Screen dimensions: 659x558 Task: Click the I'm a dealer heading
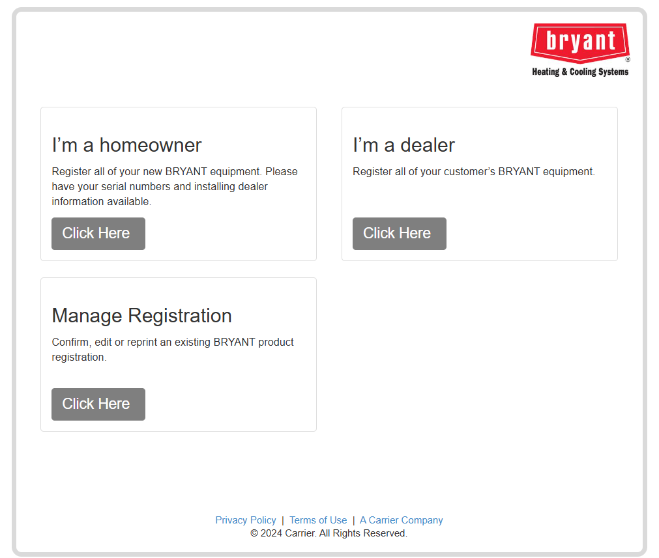click(x=403, y=145)
